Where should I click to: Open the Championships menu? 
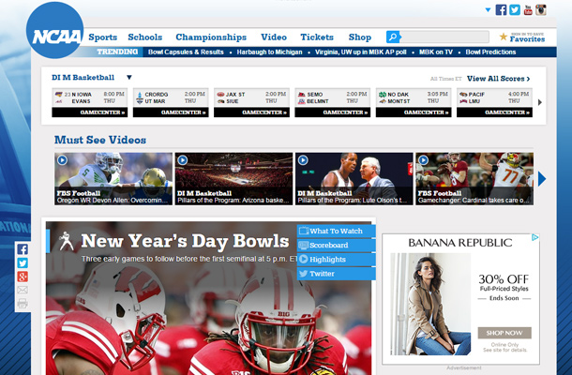[x=210, y=37]
